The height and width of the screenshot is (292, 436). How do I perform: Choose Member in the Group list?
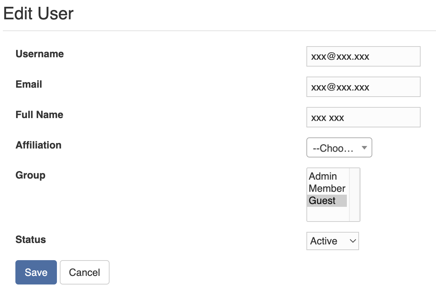[x=327, y=188]
